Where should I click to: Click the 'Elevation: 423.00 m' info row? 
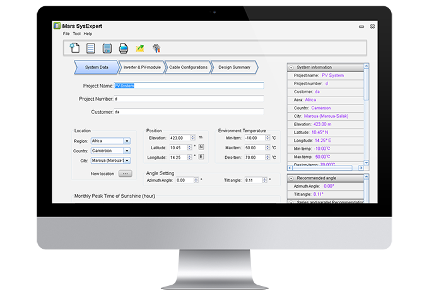coord(326,124)
